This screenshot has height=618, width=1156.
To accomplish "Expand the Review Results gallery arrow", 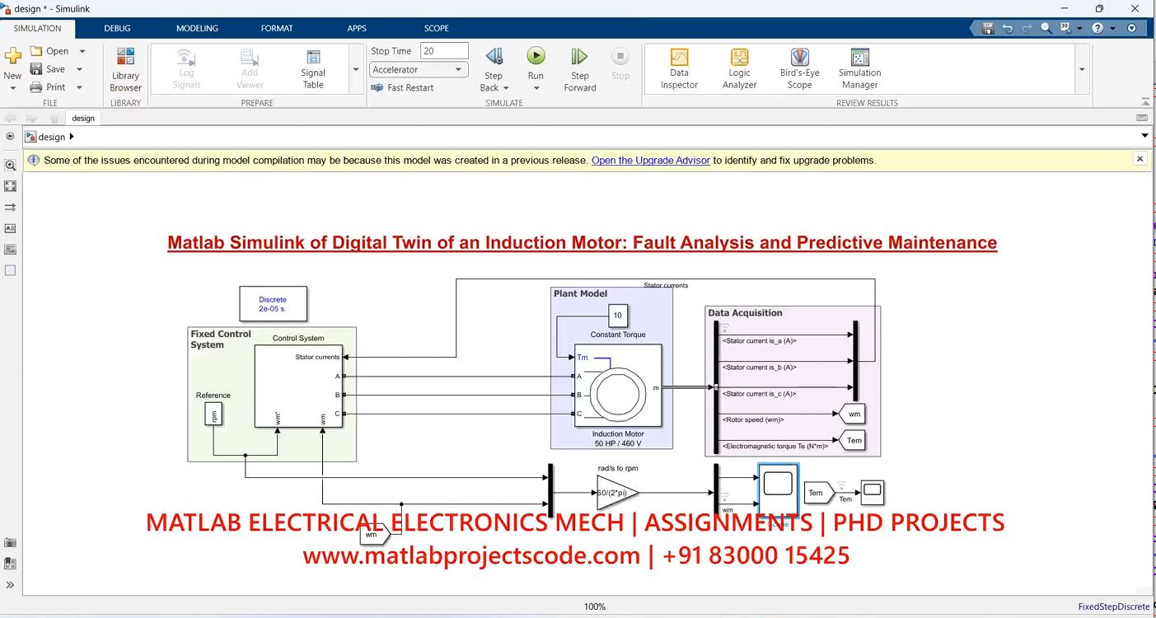I will click(x=1082, y=70).
